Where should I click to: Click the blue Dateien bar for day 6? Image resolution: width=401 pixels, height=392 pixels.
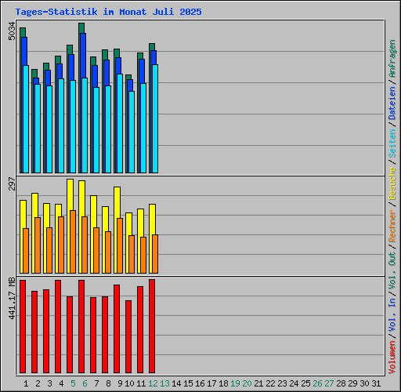pos(83,56)
